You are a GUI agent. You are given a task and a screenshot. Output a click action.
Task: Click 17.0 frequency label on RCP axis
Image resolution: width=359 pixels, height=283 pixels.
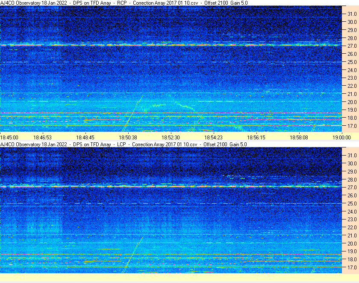(x=352, y=126)
